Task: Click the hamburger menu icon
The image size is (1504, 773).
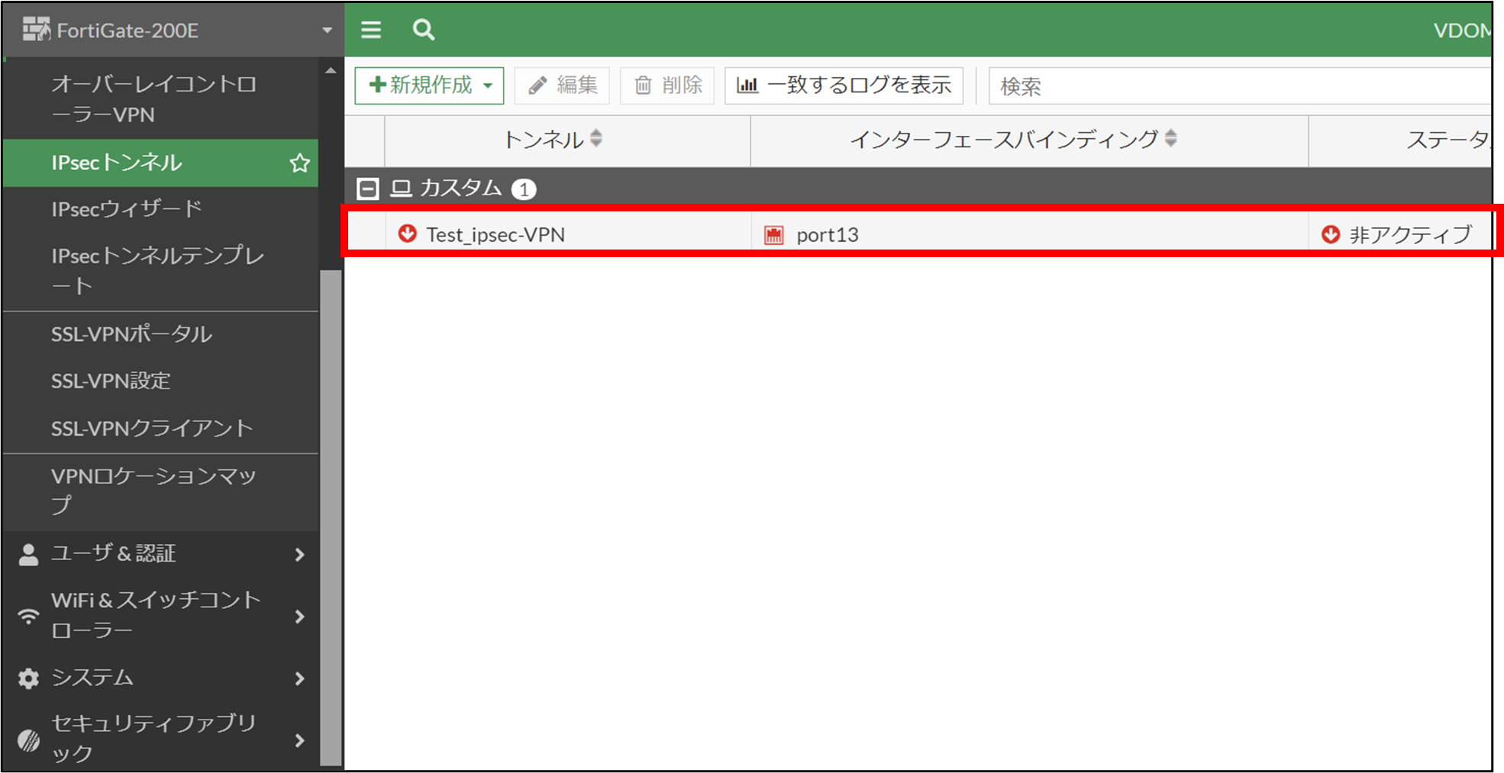Action: coord(371,30)
